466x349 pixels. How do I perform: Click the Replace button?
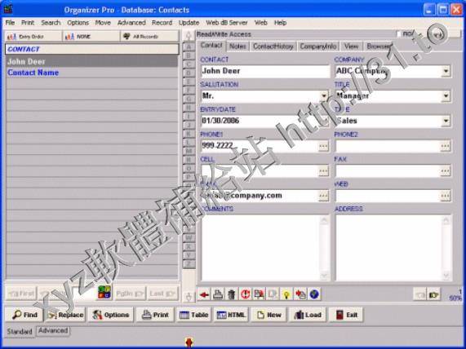click(65, 315)
